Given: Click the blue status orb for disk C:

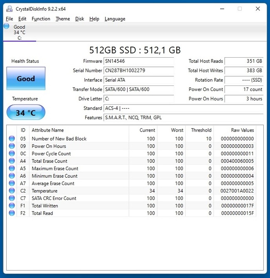Looking at the screenshot, I should pos(6,26).
